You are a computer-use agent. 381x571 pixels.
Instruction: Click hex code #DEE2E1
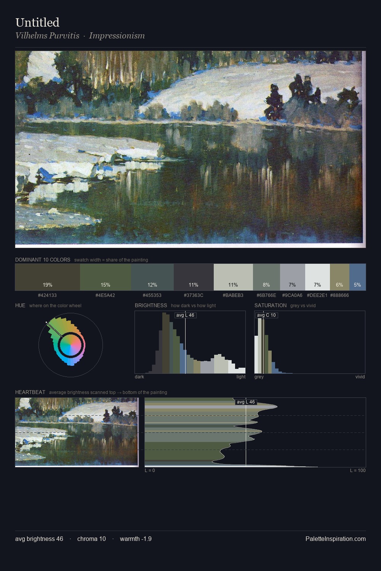coord(317,295)
